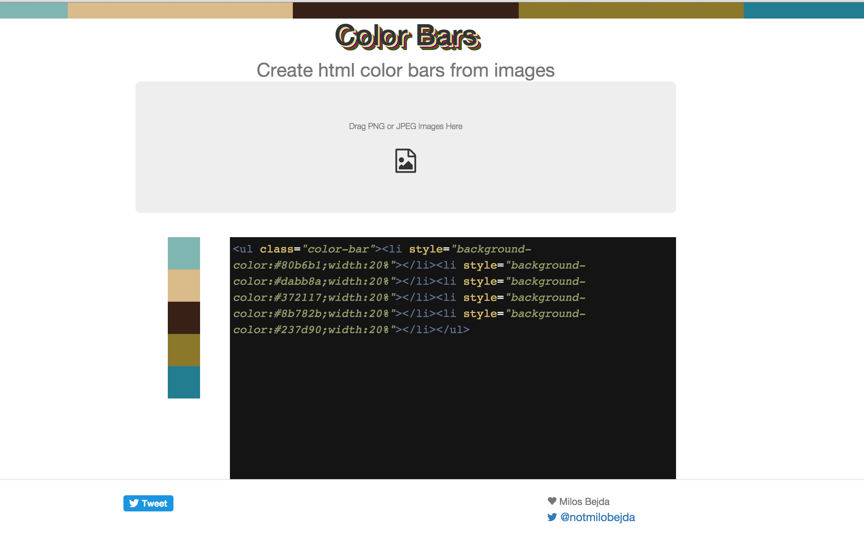Click the Twitter bird icon beside @notmilobejda
This screenshot has width=864, height=534.
click(x=552, y=517)
